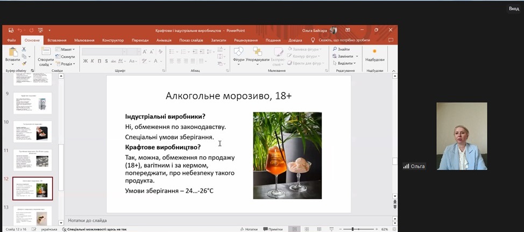The height and width of the screenshot is (232, 524).
Task: Click the slide sorter view icon
Action: click(306, 229)
